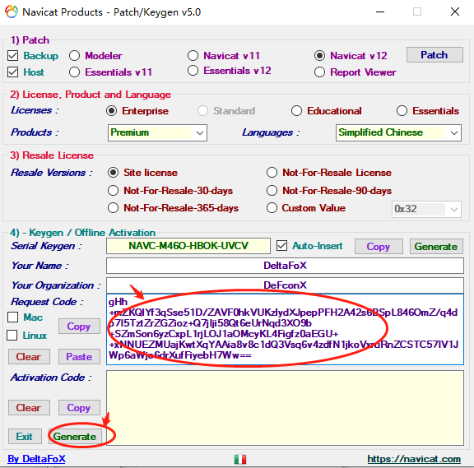Select Not-For-Resale-90-days option
Viewport: 474px width, 468px height.
coord(272,191)
